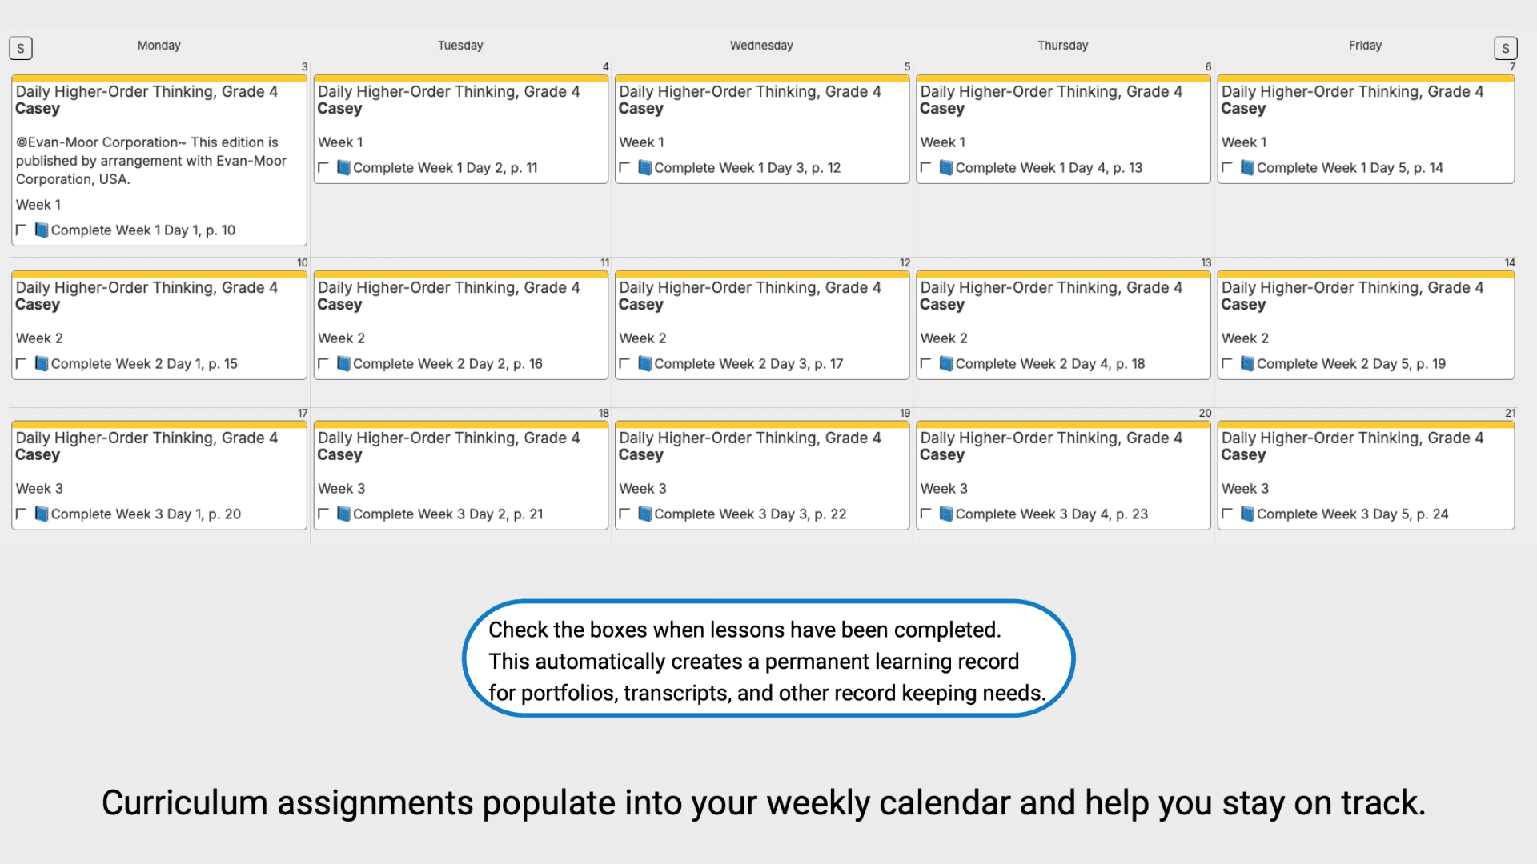Check the Complete Week 3 Day 4 checkbox
Screen dimensions: 1537x864
tap(927, 514)
